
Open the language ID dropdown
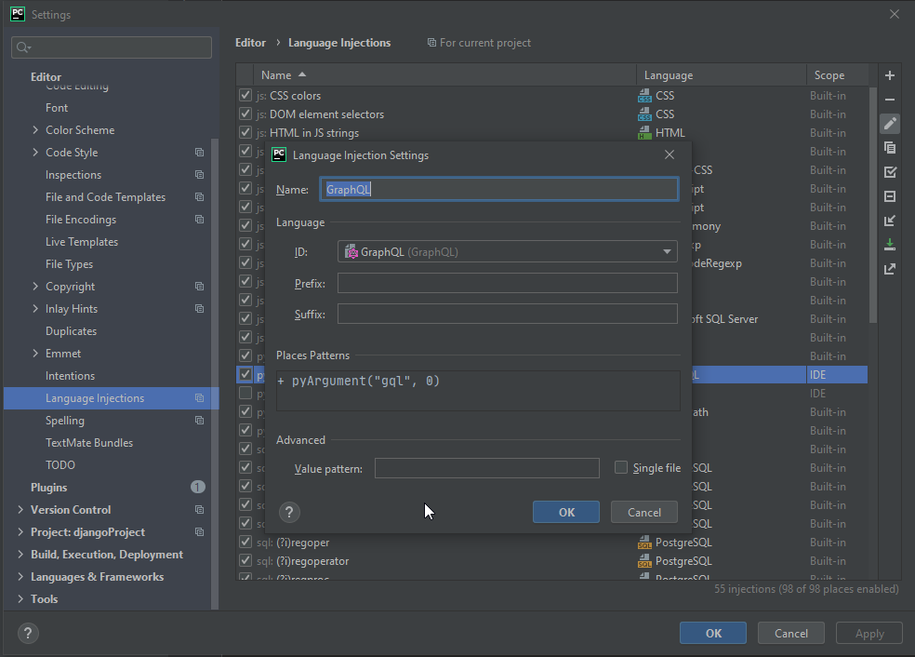[x=667, y=251]
